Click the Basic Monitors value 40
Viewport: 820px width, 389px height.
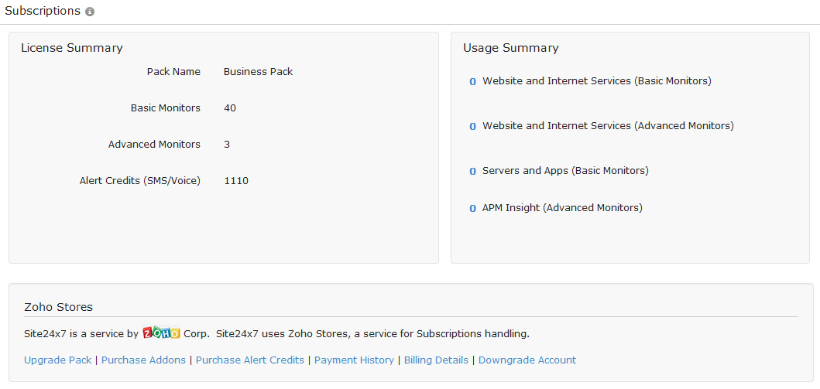point(230,107)
